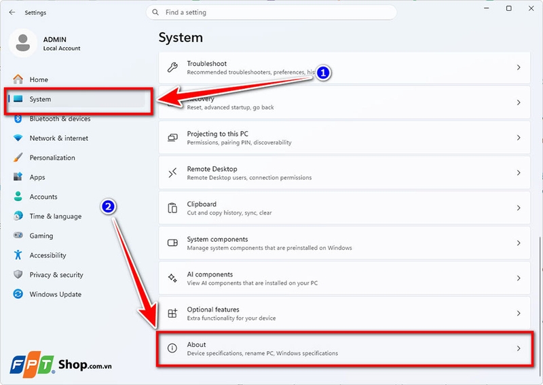543x385 pixels.
Task: Click the Find a setting search box
Action: pyautogui.click(x=271, y=12)
